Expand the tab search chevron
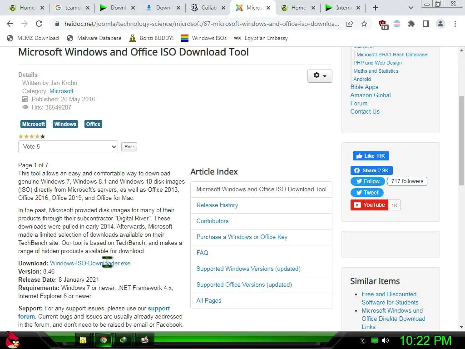This screenshot has width=465, height=349. click(411, 8)
